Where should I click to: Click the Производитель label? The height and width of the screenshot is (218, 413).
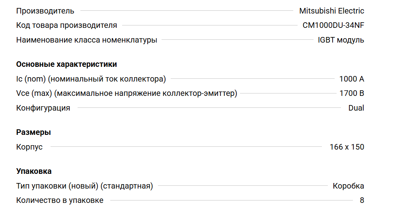coord(45,11)
